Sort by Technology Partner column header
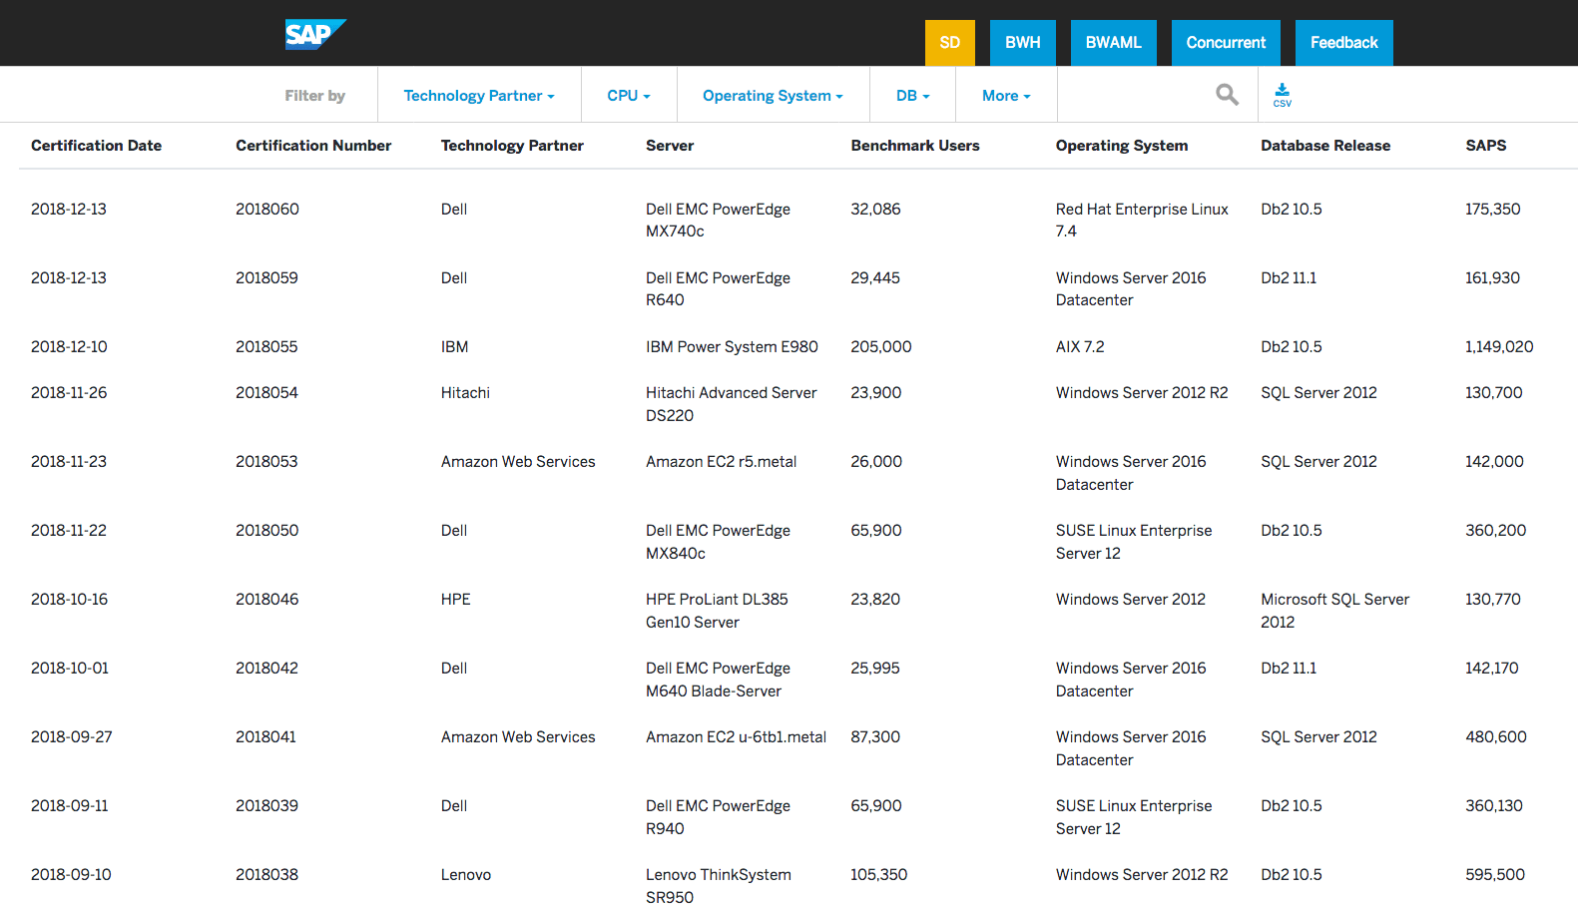1578x910 pixels. click(x=512, y=146)
